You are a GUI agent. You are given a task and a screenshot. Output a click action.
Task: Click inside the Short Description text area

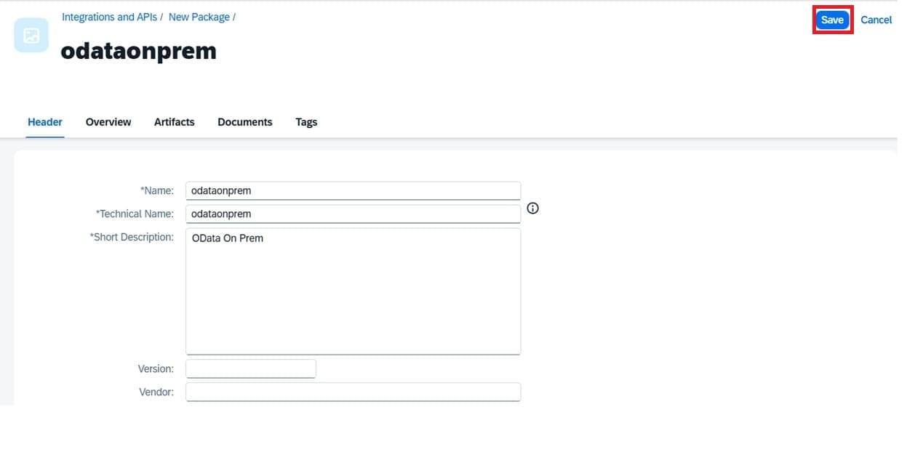coord(353,291)
